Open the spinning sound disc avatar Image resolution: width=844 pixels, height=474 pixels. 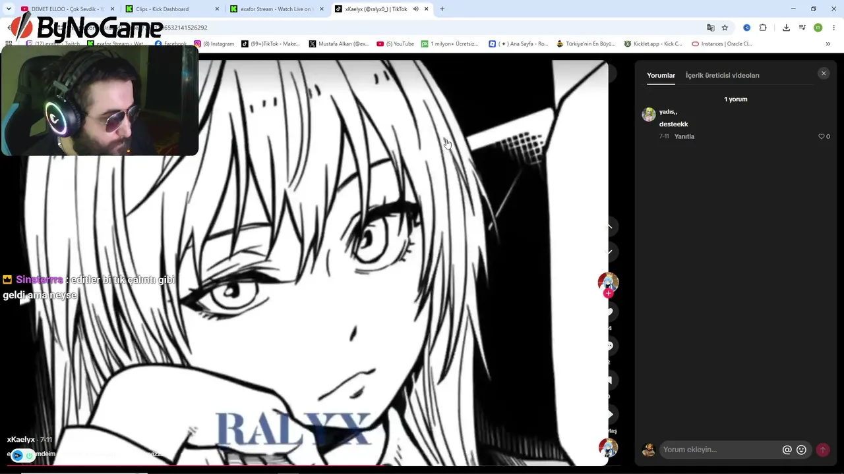coord(608,448)
